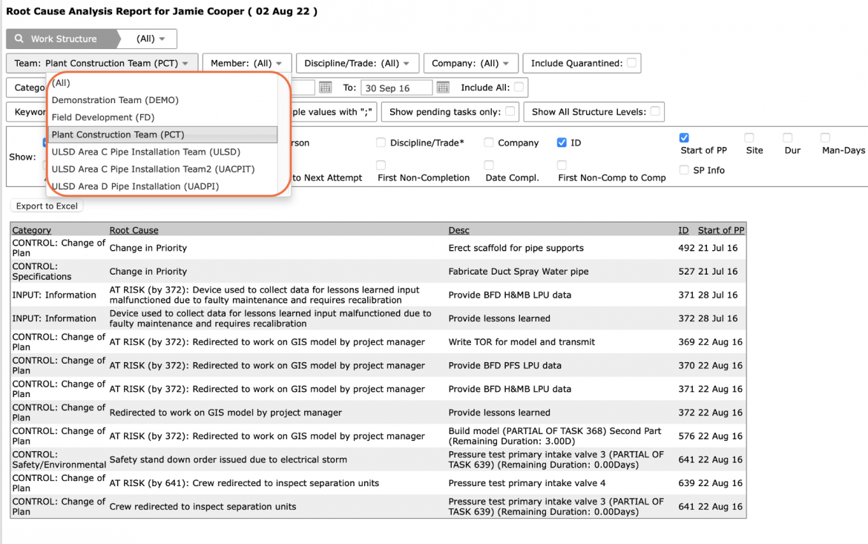Screen dimensions: 868x544
Task: Sort table by Start of PP header
Action: coord(721,230)
